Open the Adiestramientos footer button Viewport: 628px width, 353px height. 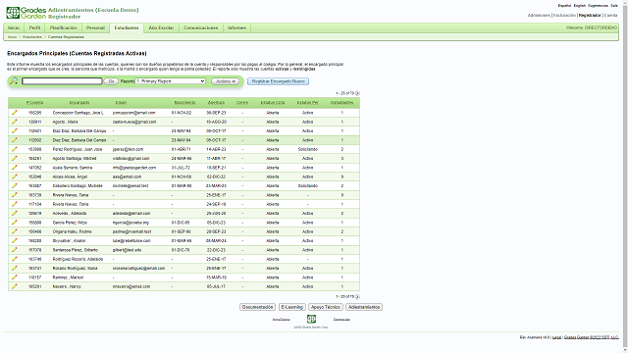tap(364, 307)
